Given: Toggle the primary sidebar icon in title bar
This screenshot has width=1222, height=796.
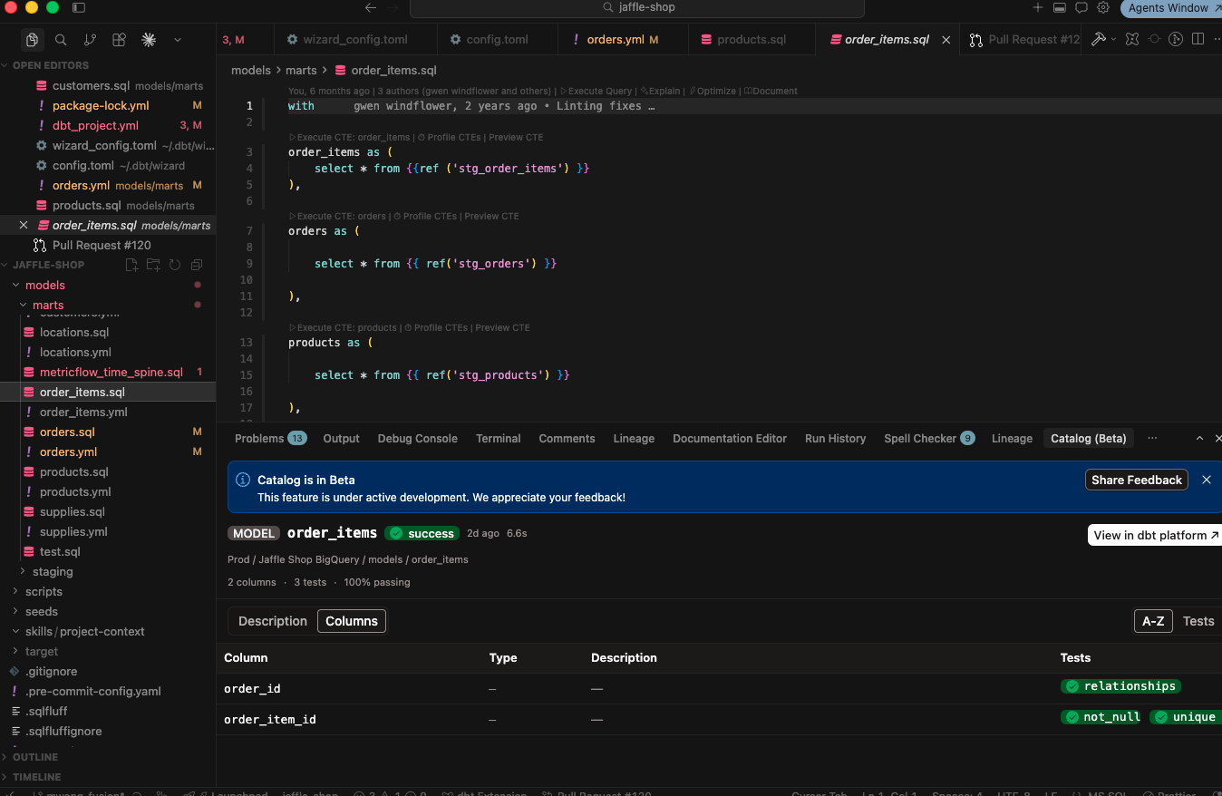Looking at the screenshot, I should (79, 7).
